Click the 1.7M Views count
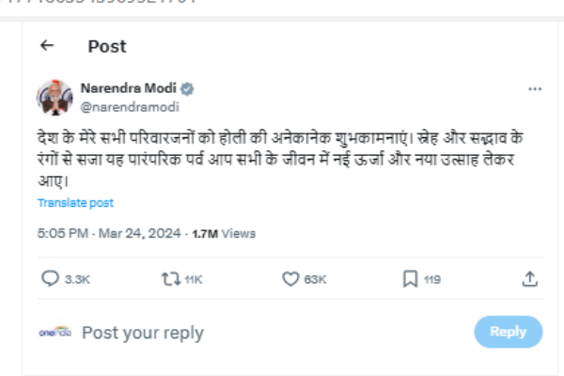Viewport: 564px width, 376px height. [x=223, y=233]
